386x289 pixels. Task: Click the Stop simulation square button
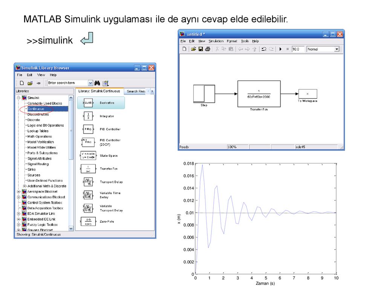click(288, 49)
